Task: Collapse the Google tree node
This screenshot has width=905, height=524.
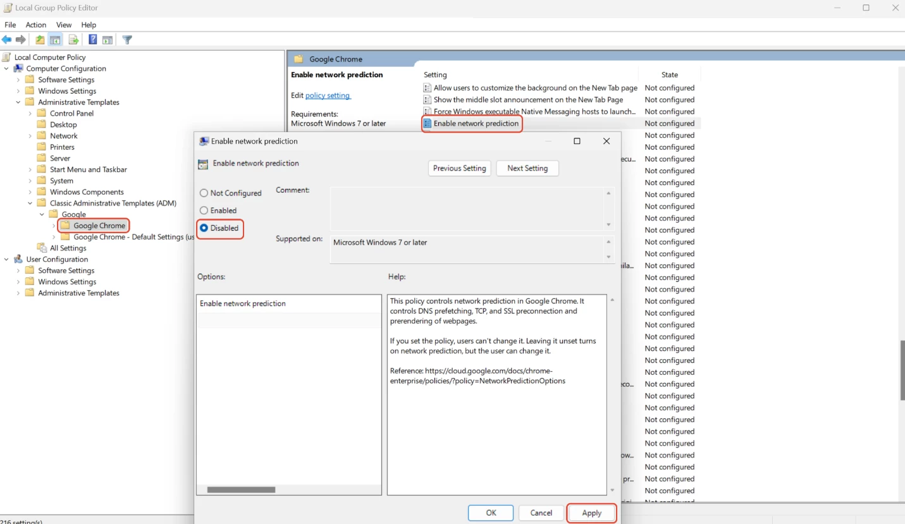Action: click(42, 214)
